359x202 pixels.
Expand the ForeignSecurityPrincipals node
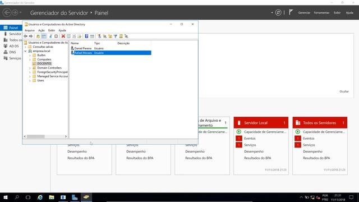coord(30,72)
